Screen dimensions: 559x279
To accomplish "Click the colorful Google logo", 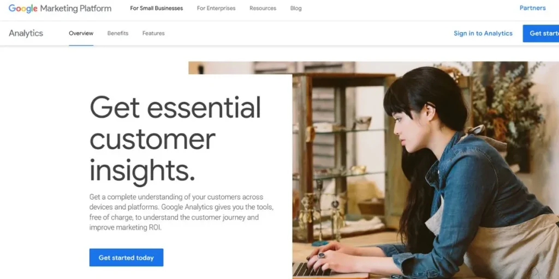I will coord(23,8).
